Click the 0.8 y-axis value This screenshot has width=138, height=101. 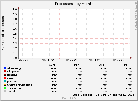click(15, 19)
